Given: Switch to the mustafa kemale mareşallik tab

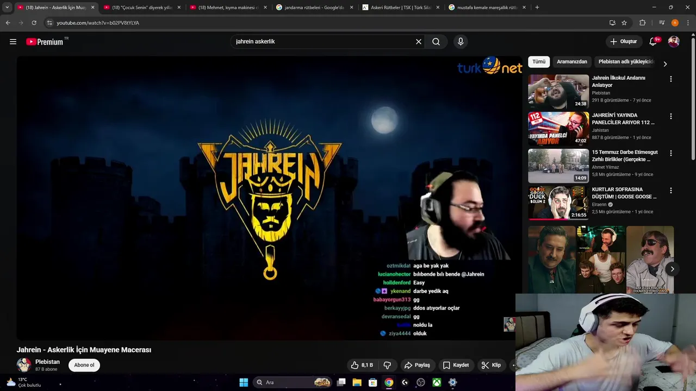Looking at the screenshot, I should click(487, 8).
